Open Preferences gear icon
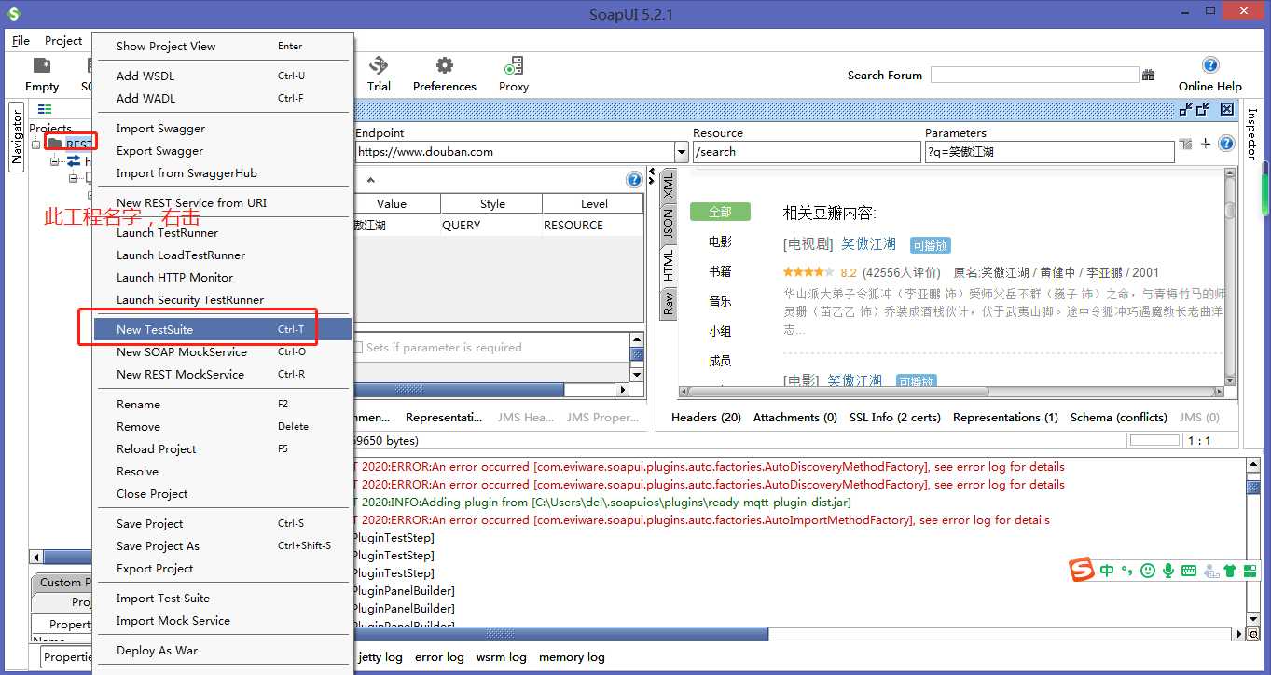The image size is (1271, 675). 445,65
